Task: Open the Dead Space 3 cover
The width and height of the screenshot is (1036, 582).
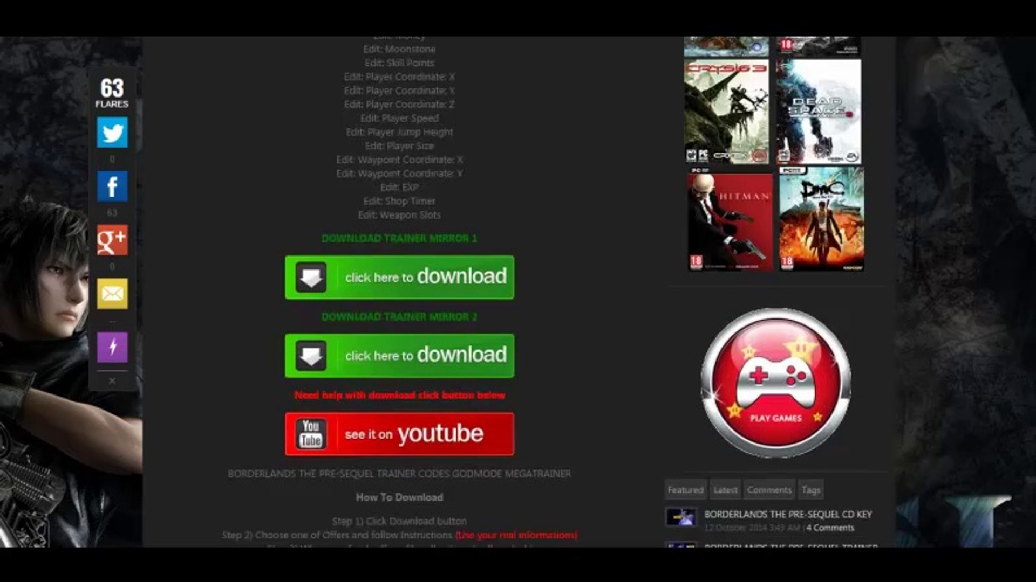Action: point(819,112)
